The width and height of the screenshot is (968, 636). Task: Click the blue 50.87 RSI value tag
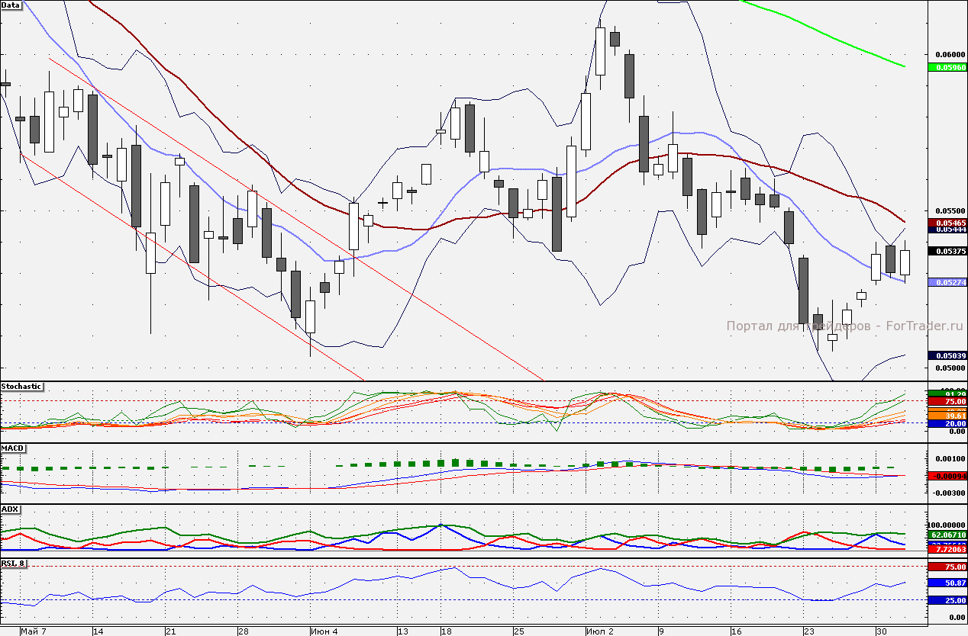(x=947, y=583)
